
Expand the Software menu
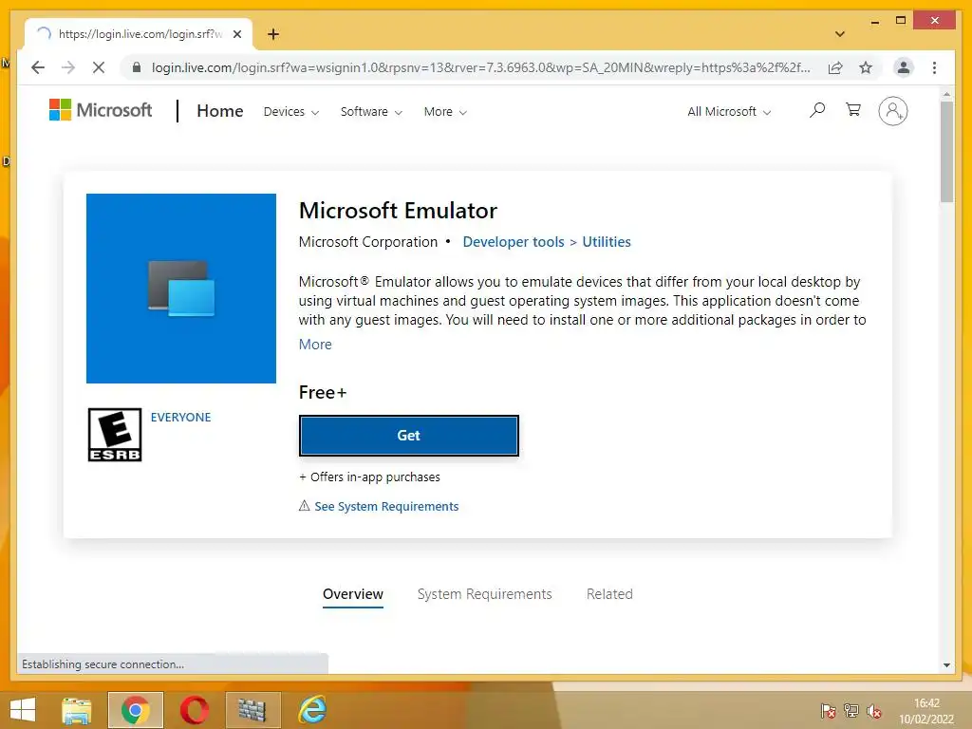tap(371, 112)
